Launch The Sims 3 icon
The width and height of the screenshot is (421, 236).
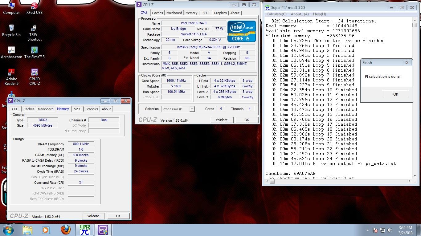coord(35,53)
